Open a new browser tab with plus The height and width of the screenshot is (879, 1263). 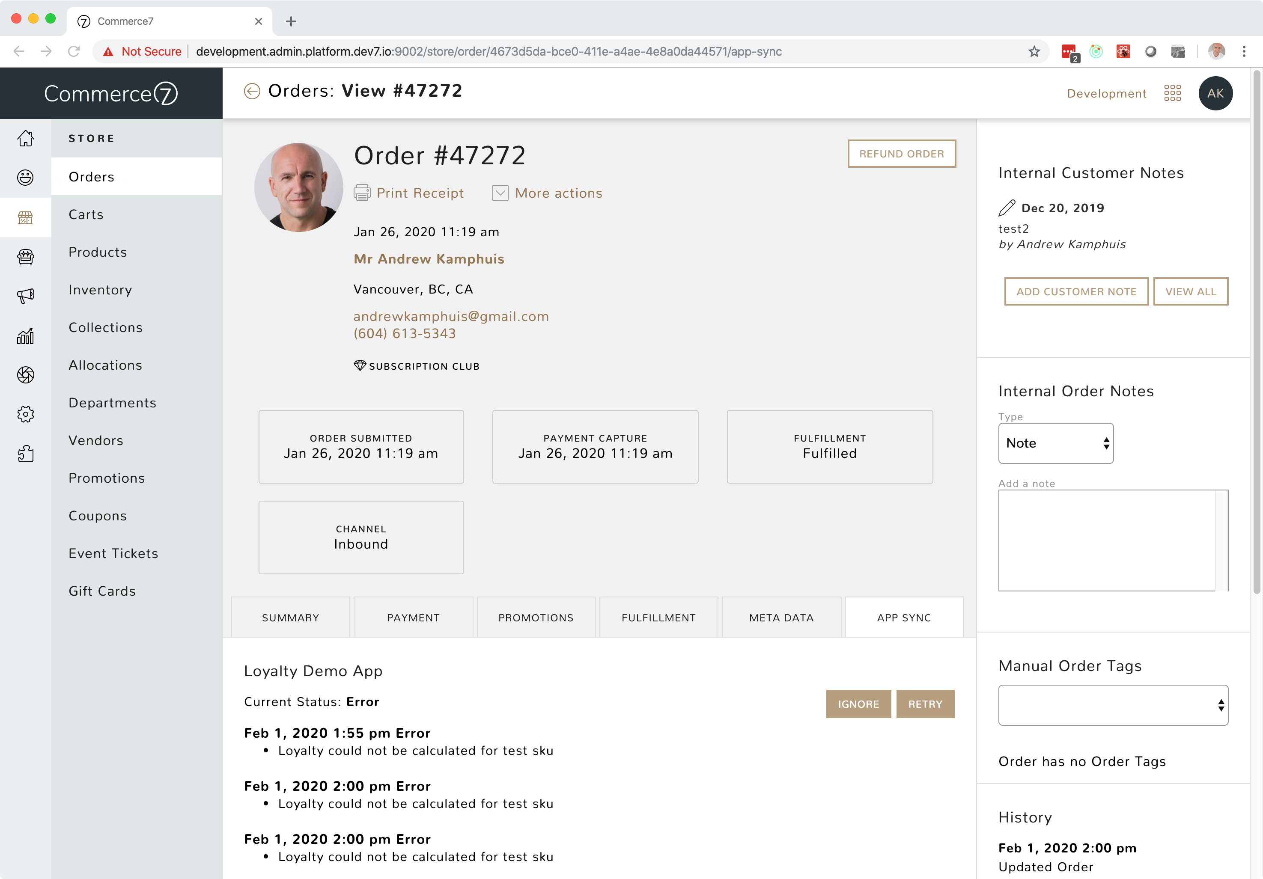(x=291, y=21)
